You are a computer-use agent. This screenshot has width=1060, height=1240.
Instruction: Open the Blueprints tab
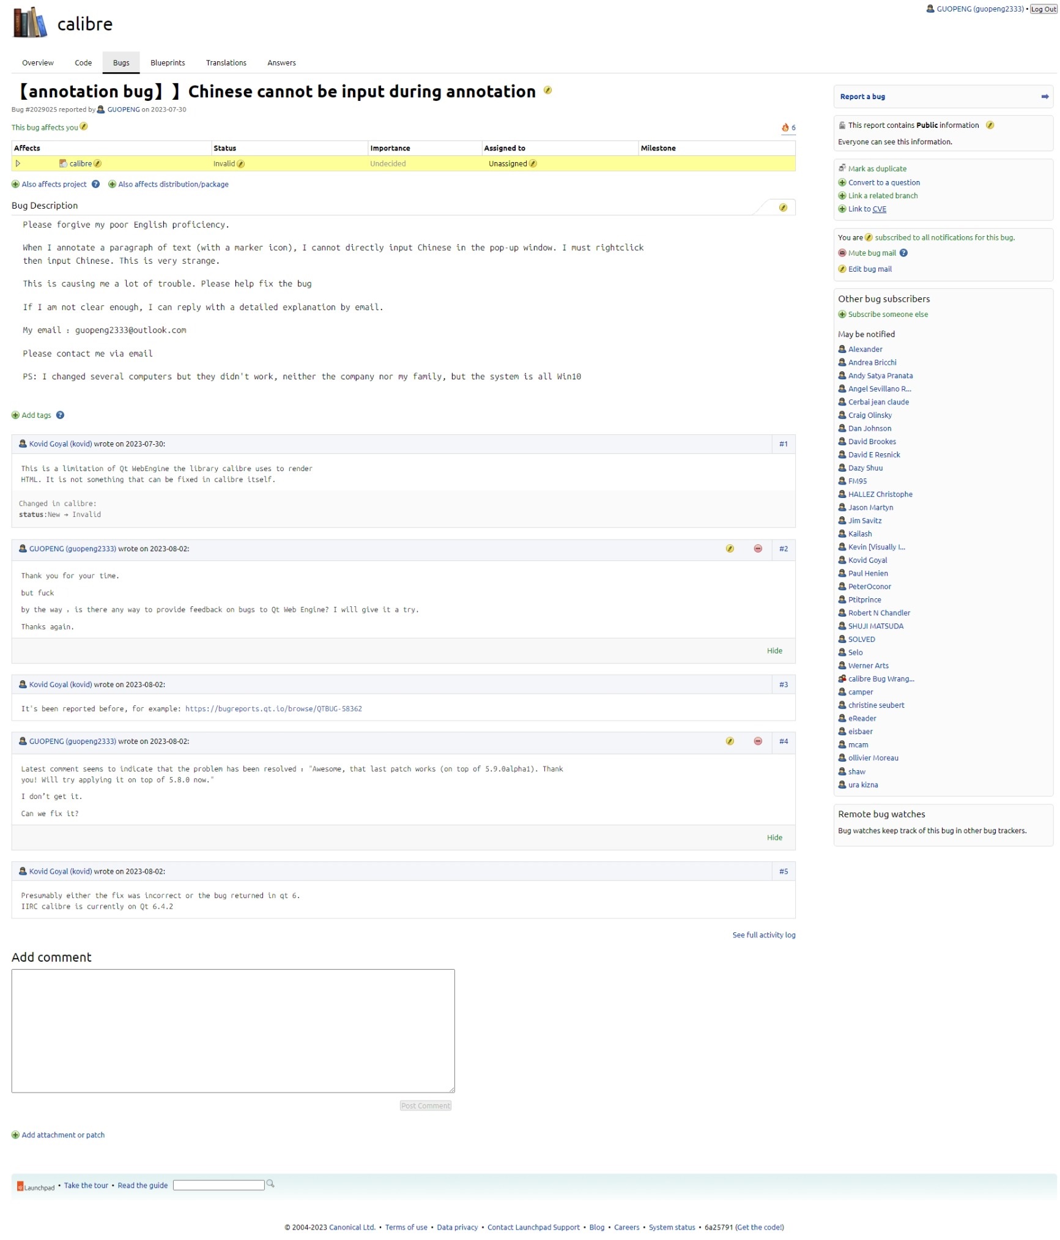tap(168, 63)
